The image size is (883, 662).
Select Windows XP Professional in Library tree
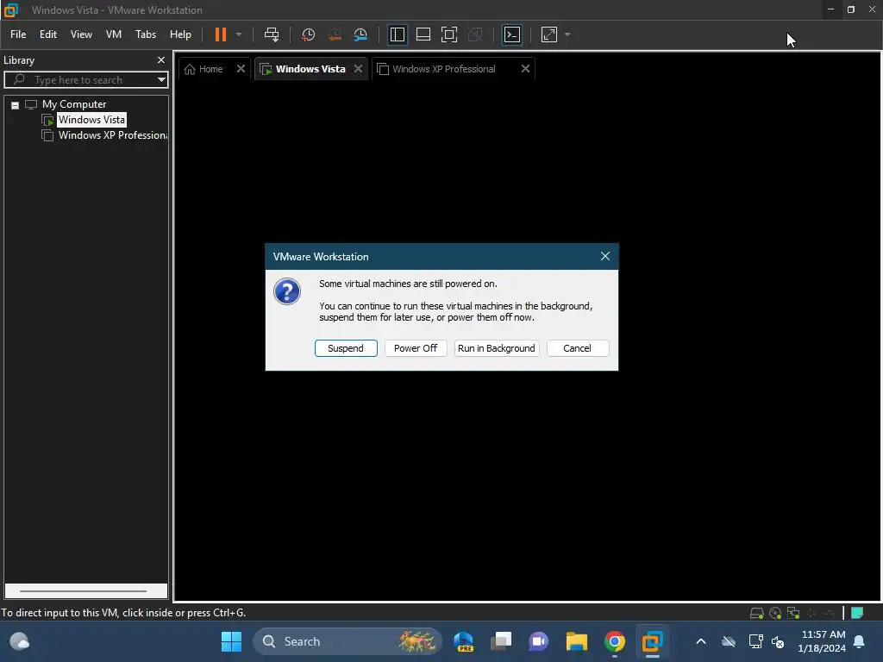pyautogui.click(x=113, y=135)
